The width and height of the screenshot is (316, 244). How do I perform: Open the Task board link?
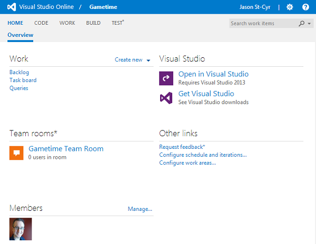pyautogui.click(x=23, y=80)
